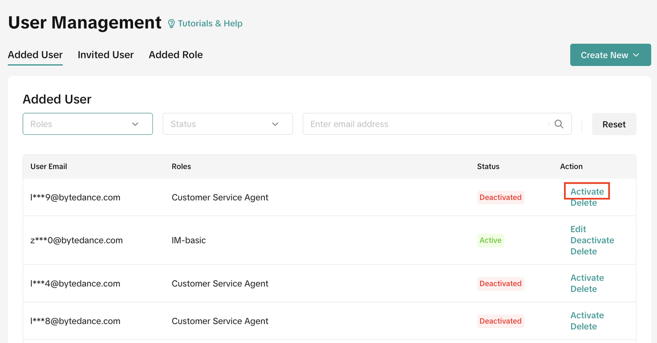Open the Roles filter dropdown
The image size is (657, 343).
click(x=88, y=124)
